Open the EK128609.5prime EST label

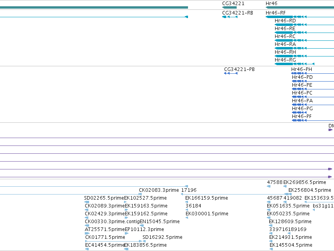[x=290, y=222]
